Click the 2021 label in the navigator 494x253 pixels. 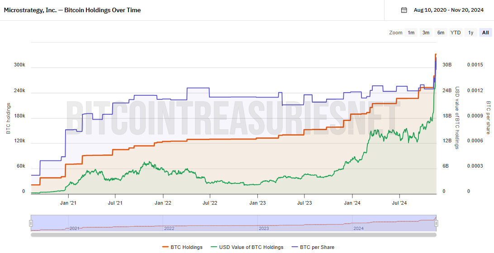(x=74, y=228)
